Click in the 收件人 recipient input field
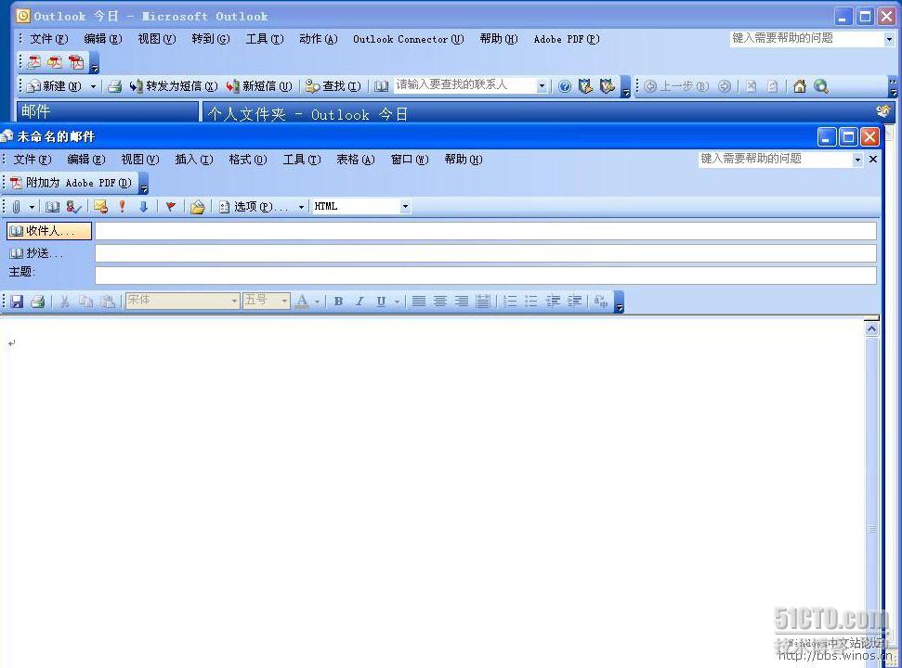Screen dimensions: 902x668 click(x=486, y=231)
